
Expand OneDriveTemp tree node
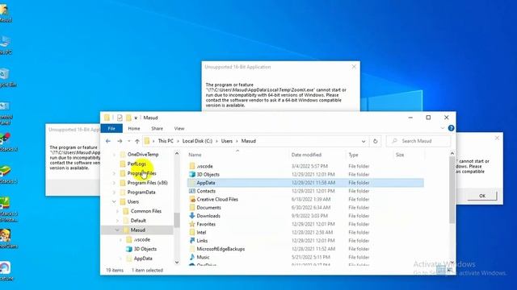pyautogui.click(x=114, y=154)
